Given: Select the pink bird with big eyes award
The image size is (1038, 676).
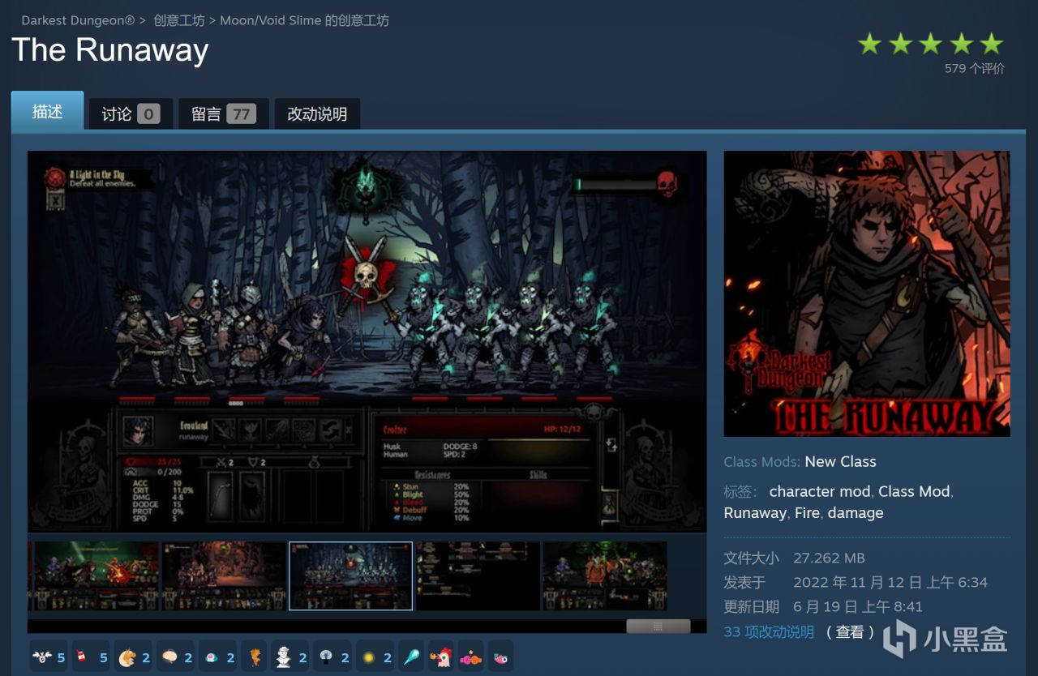Looking at the screenshot, I should click(x=500, y=657).
